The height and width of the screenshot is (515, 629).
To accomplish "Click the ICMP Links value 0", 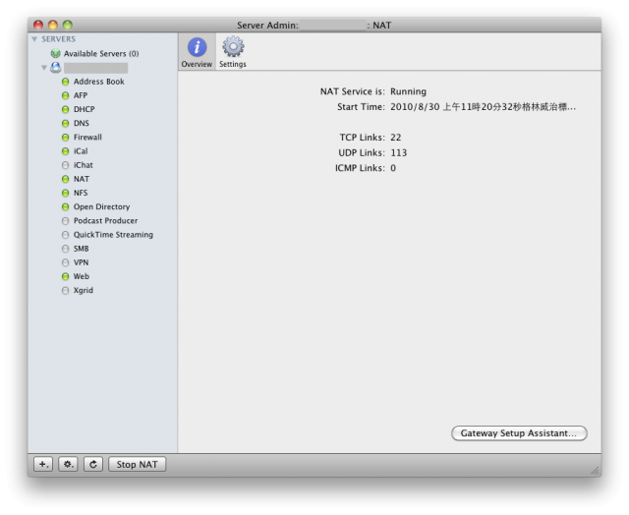I will (393, 168).
